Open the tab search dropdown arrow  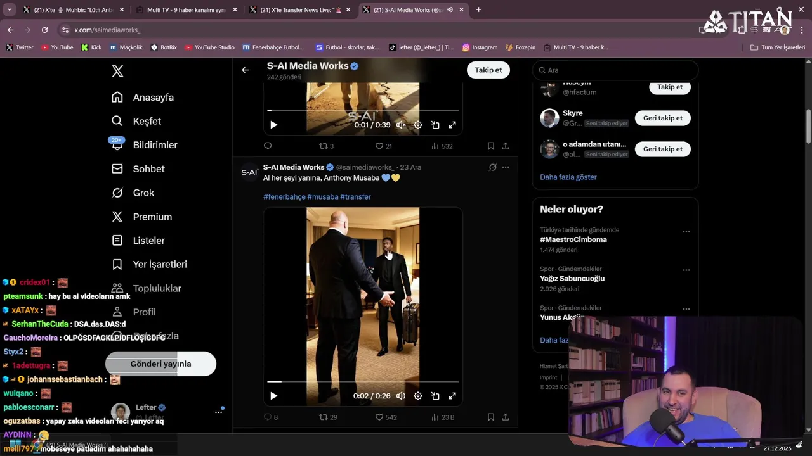(x=8, y=10)
